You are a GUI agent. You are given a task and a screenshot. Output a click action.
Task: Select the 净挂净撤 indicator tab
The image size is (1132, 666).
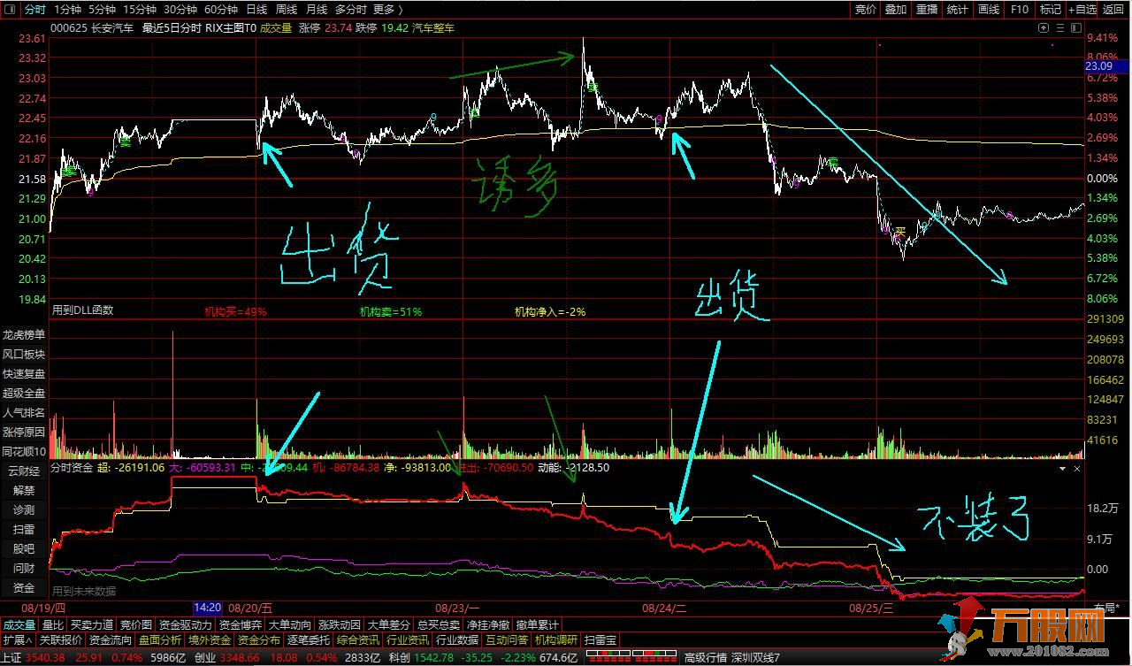(488, 625)
